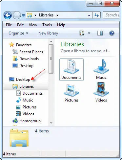
Task: Maximize the Explorer window
Action: pos(100,3)
